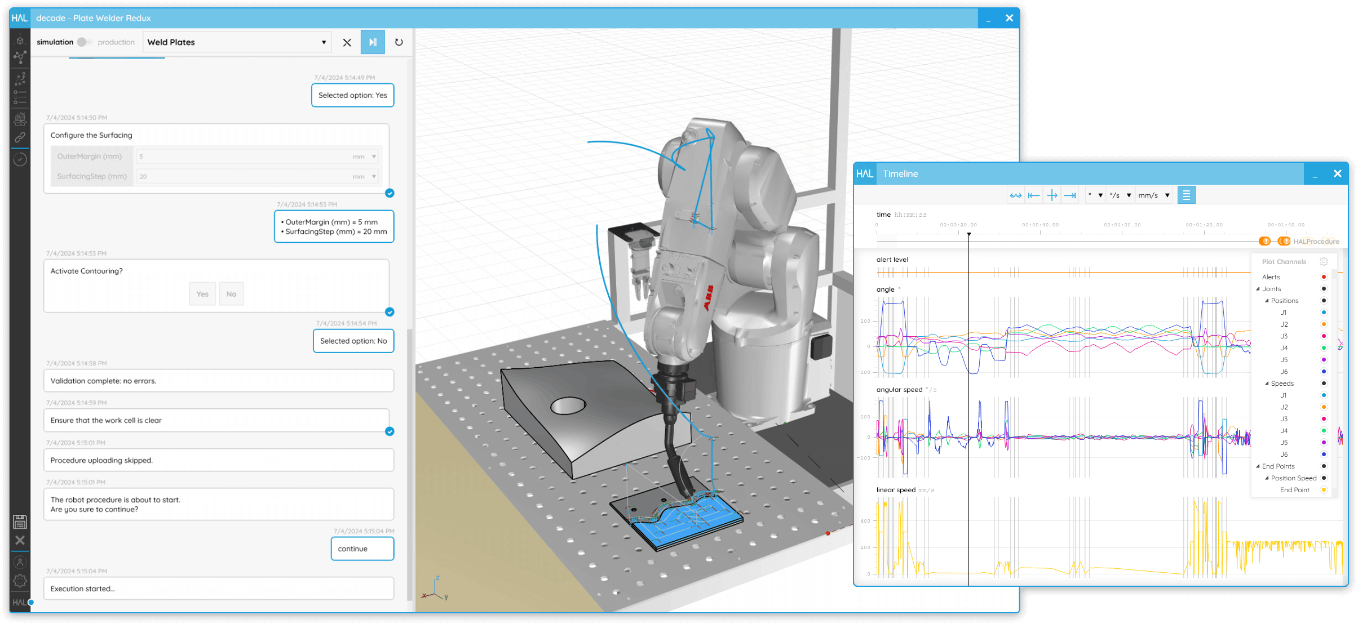Open the Plot Channels settings gear
This screenshot has width=1358, height=624.
click(x=1324, y=261)
